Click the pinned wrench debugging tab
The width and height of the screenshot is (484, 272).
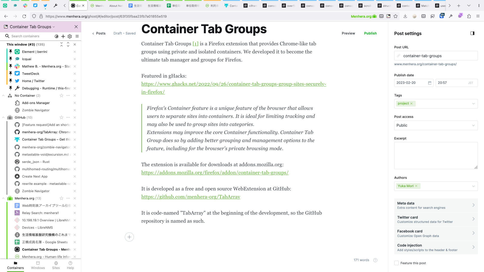[55, 6]
